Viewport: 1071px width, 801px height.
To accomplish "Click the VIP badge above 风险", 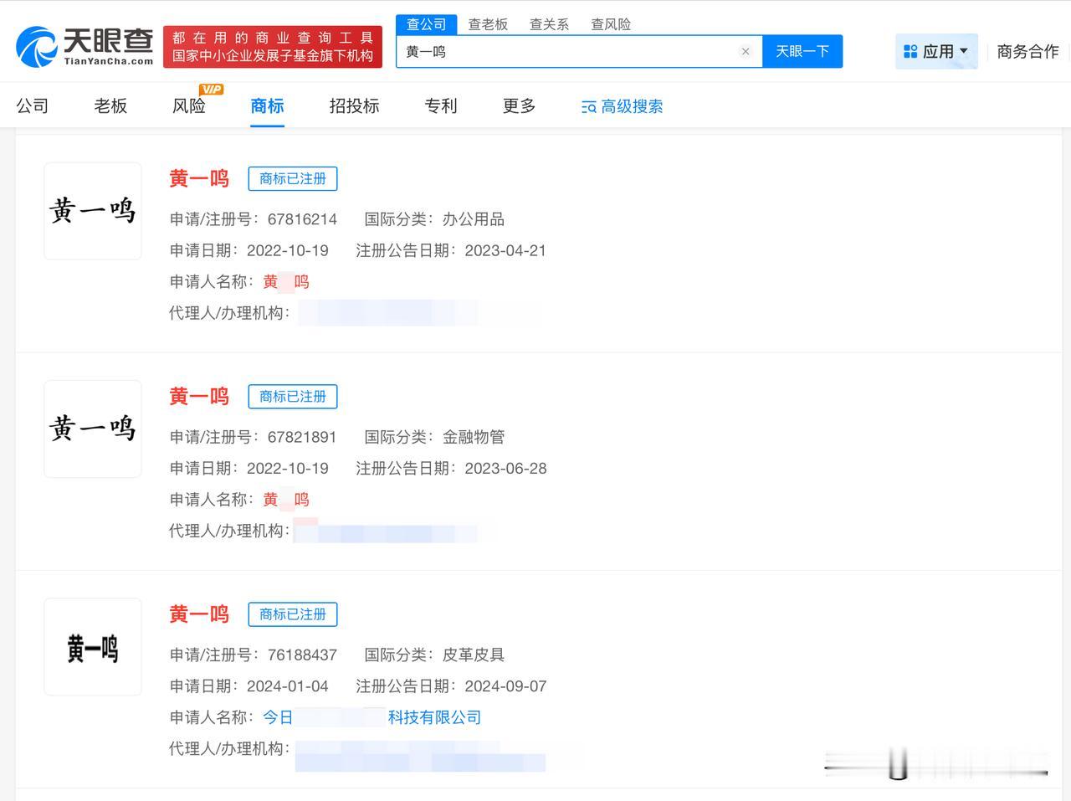I will click(211, 89).
